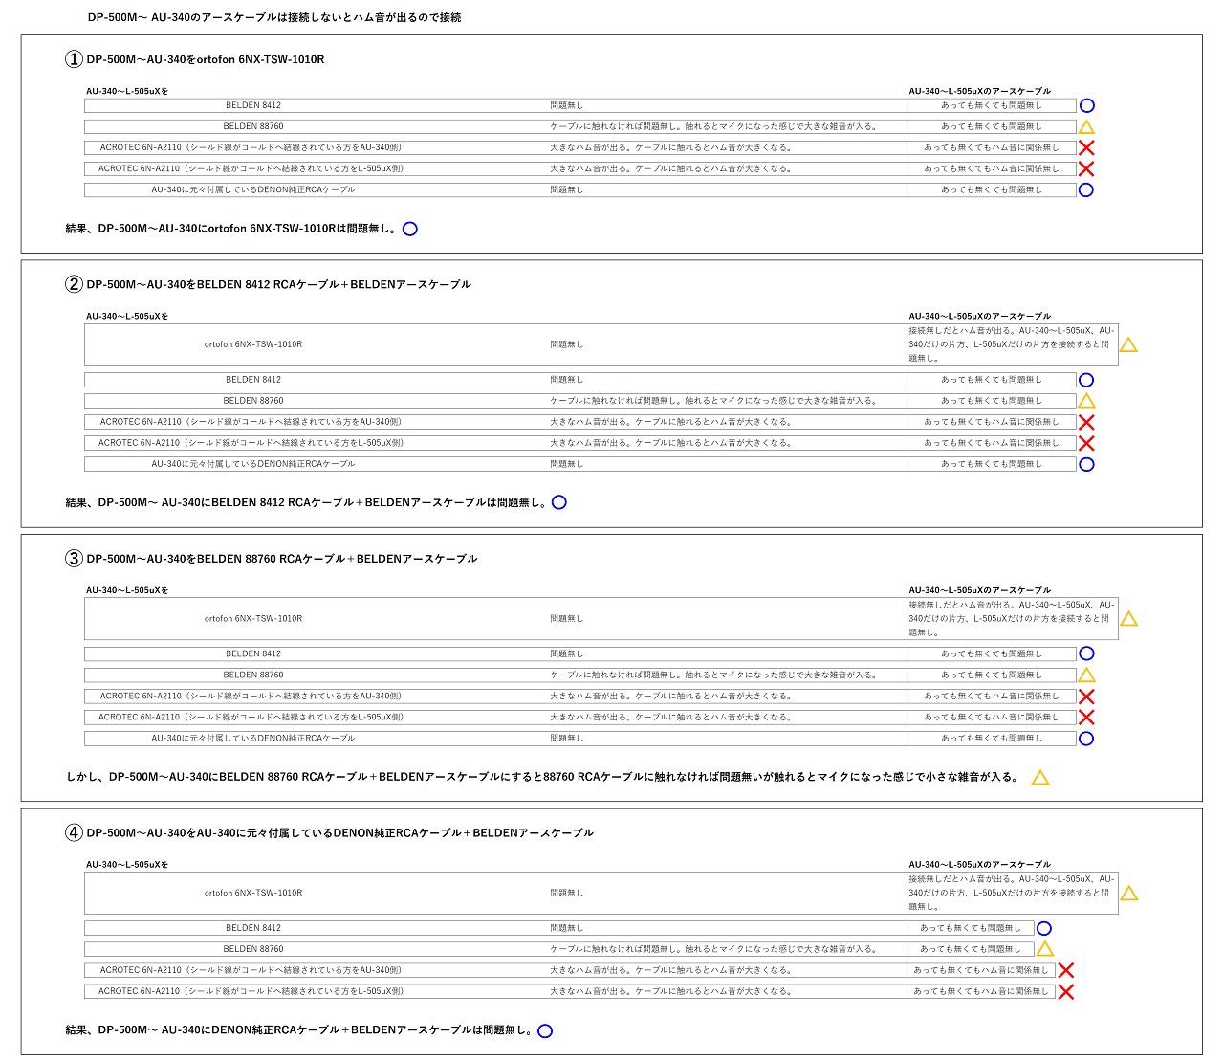This screenshot has height=1062, width=1224.
Task: Click section ① result sentence '結果、DP-500M～AU-340にortofon…'
Action: click(x=231, y=230)
